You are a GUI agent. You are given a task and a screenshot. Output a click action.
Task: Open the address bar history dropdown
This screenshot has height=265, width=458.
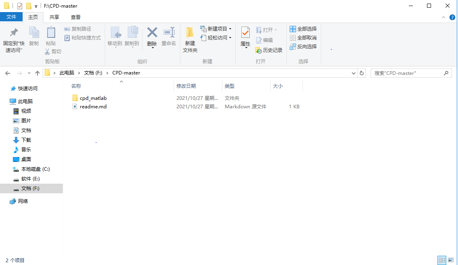tap(353, 73)
